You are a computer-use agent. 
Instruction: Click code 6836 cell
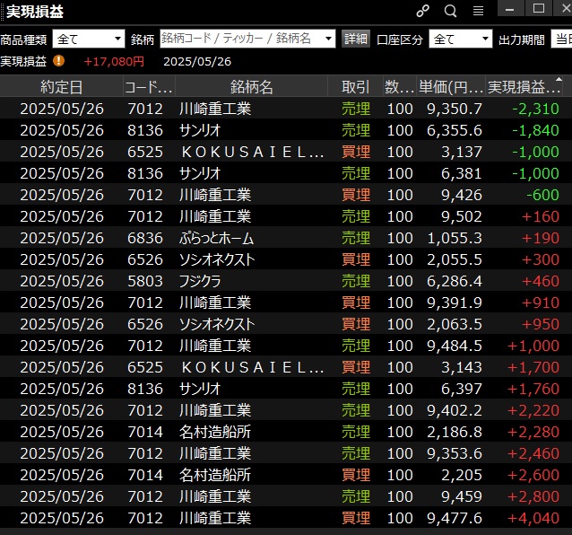pos(145,238)
